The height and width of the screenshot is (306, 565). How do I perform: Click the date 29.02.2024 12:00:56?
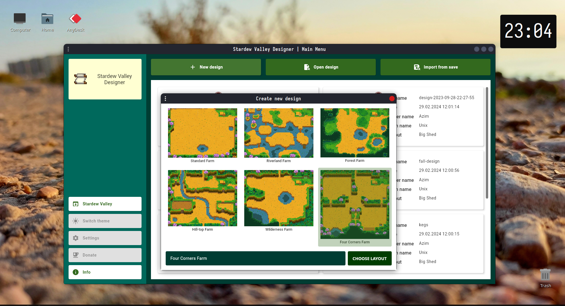(439, 170)
